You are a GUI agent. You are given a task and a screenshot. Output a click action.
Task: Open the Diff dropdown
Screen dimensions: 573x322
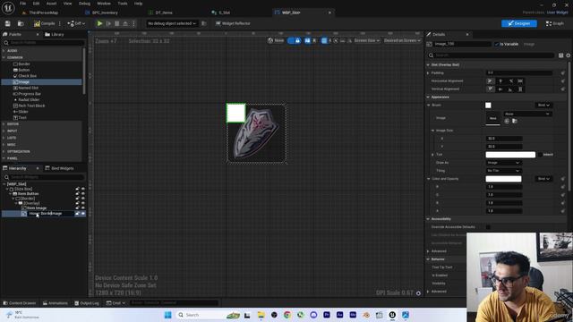76,23
